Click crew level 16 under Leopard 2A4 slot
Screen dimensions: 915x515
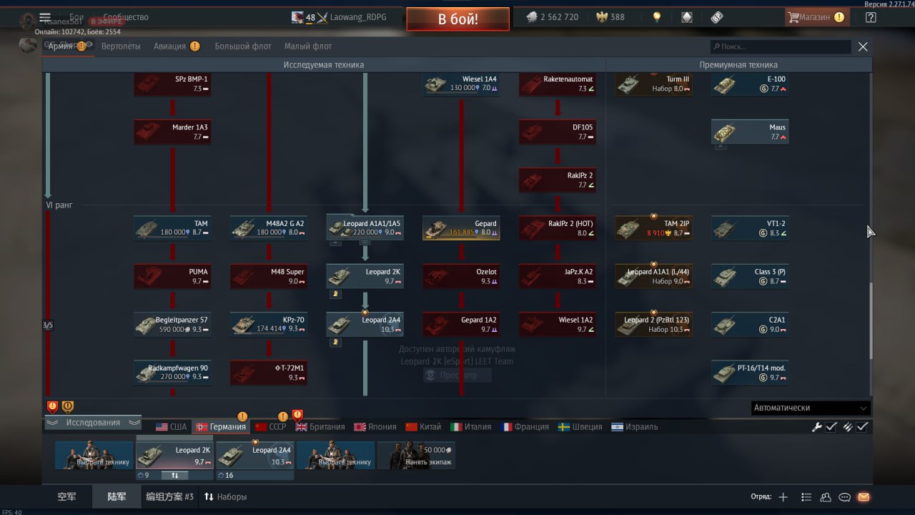tap(224, 475)
